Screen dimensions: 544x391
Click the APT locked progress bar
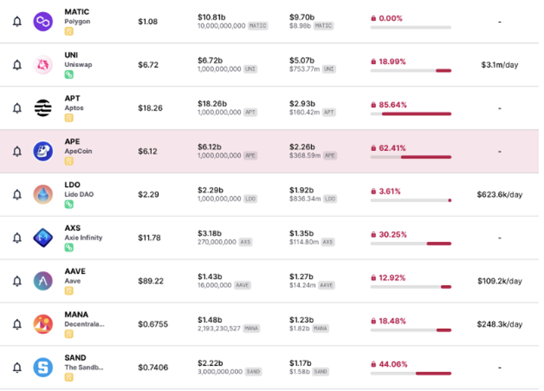point(411,114)
